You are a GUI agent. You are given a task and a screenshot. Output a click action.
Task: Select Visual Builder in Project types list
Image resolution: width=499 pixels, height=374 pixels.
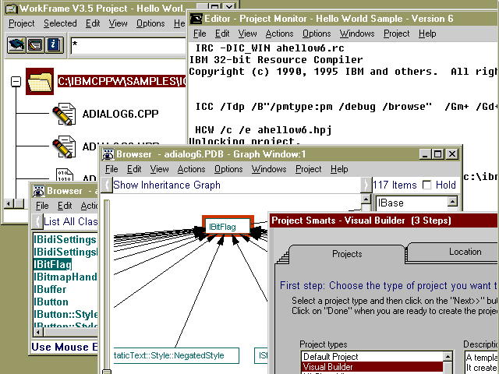tap(372, 367)
